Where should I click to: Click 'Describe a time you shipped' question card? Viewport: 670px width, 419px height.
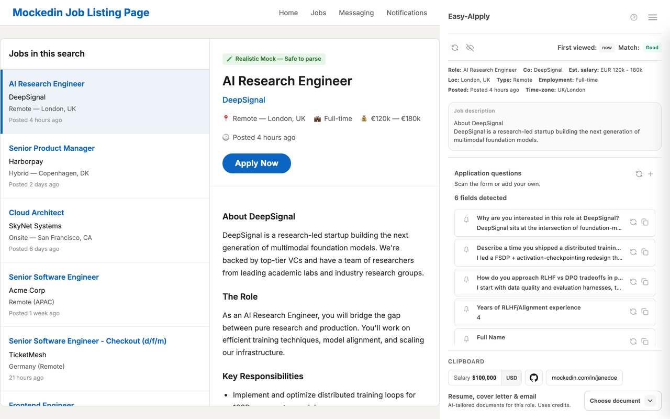point(555,252)
